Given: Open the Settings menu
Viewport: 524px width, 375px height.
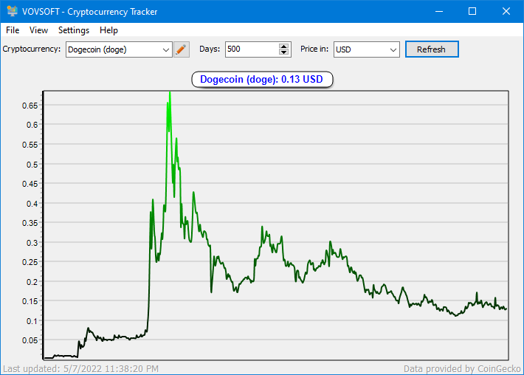Looking at the screenshot, I should (x=74, y=30).
